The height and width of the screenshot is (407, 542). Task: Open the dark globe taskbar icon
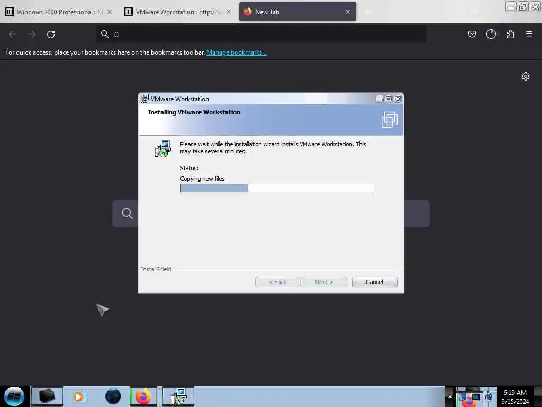pyautogui.click(x=113, y=396)
